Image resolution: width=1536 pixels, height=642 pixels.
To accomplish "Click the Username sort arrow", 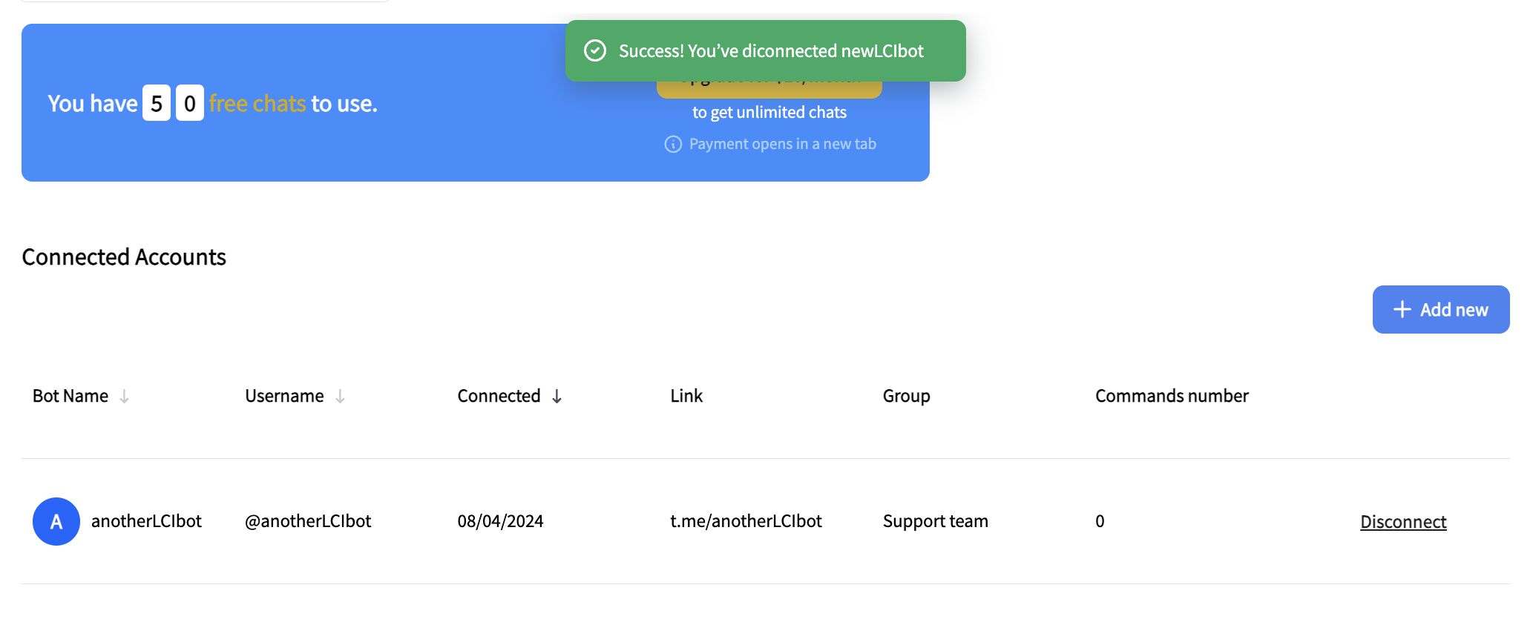I will [x=340, y=397].
